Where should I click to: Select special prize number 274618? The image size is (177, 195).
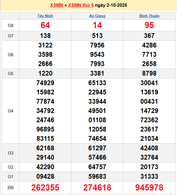[x=97, y=187]
